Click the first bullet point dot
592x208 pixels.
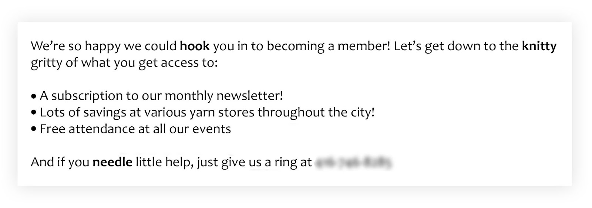coord(34,97)
